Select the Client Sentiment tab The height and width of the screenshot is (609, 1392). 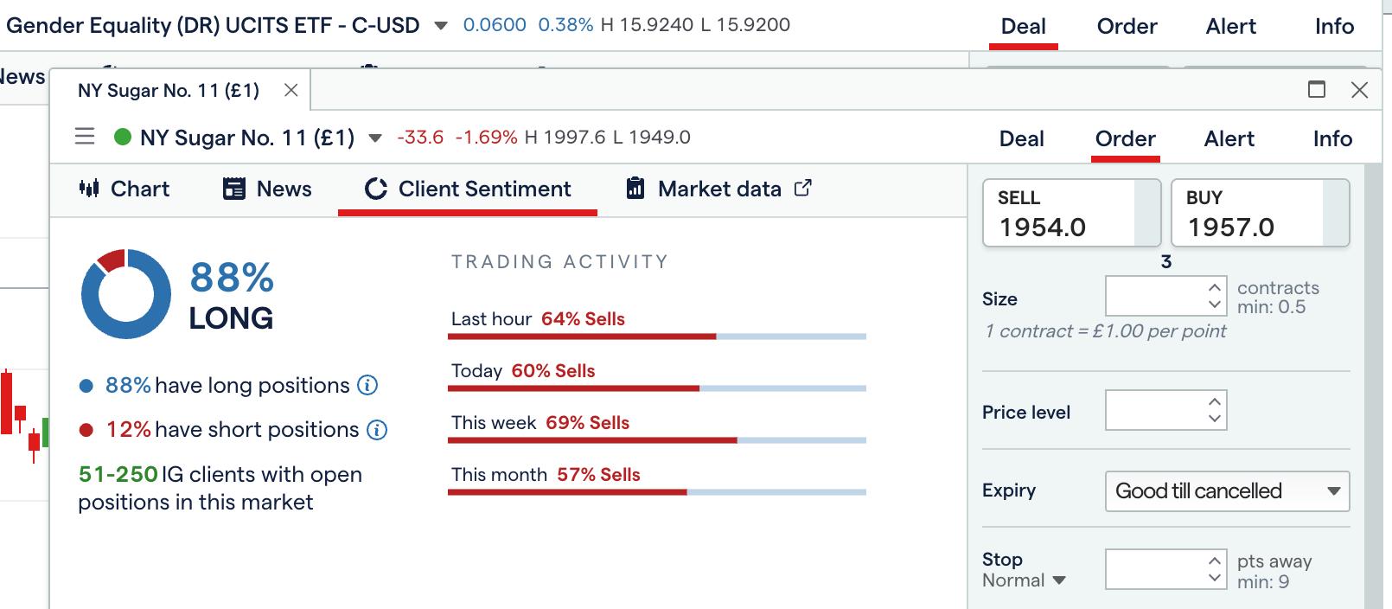(x=468, y=189)
